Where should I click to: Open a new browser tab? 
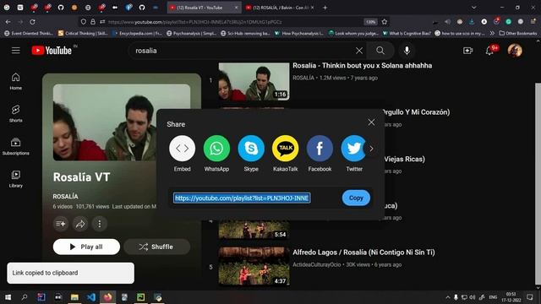point(325,8)
